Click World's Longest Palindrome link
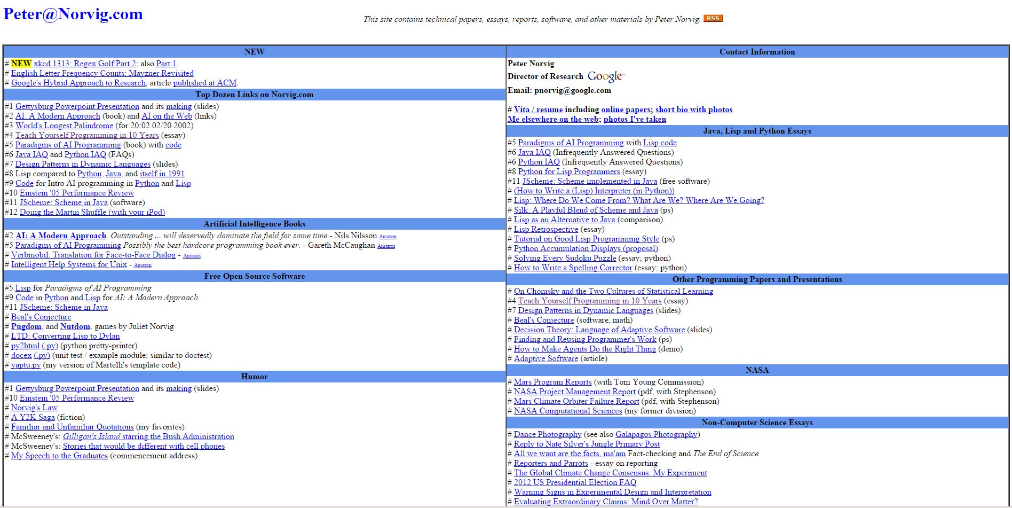This screenshot has width=1012, height=508. point(64,126)
